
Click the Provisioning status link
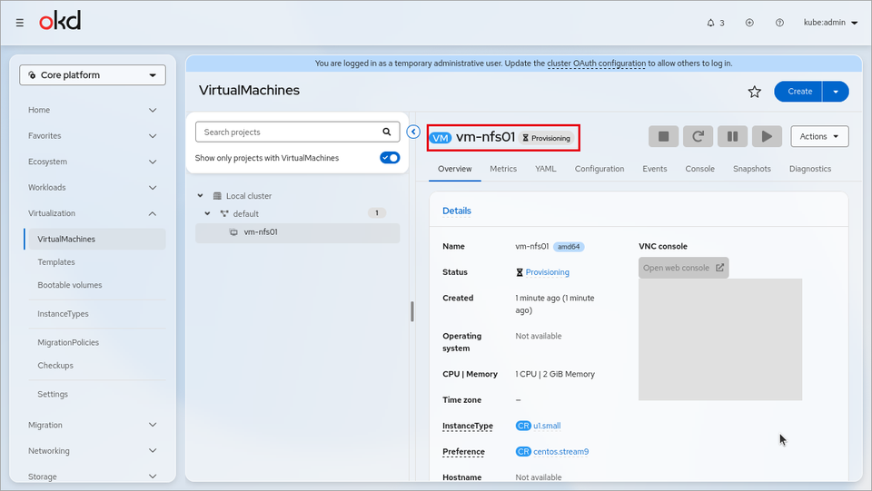tap(547, 272)
